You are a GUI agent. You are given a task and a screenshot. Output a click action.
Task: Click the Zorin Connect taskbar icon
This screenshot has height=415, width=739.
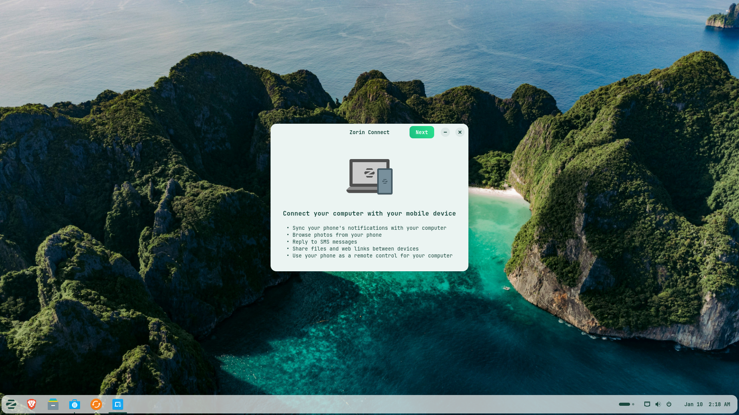(118, 404)
